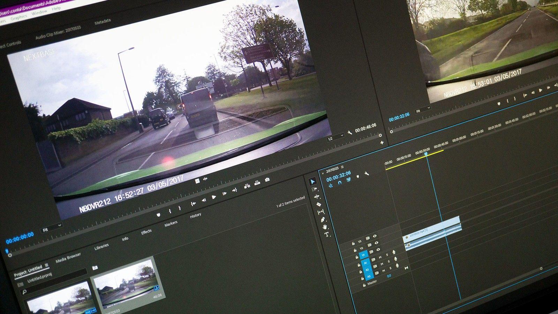Click the 0.0 track volume value
Viewport: 558px width, 314px height.
click(x=389, y=276)
